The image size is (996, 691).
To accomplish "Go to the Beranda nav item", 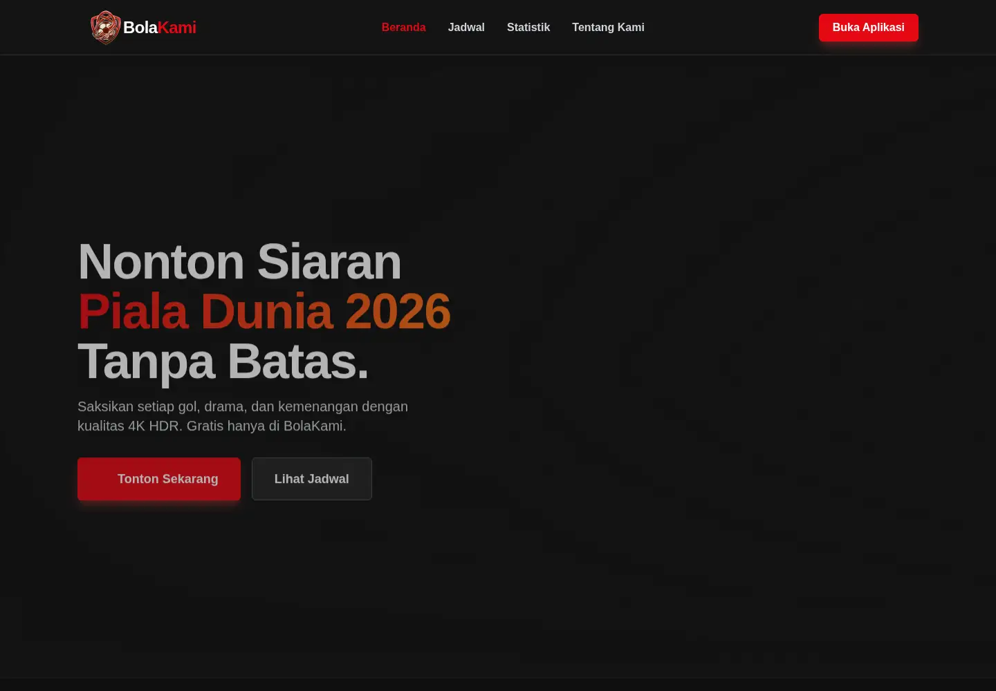I will point(404,28).
